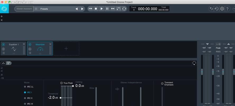Click the small x icon below the plus
Screen dimensions: 235x106
click(2, 20)
